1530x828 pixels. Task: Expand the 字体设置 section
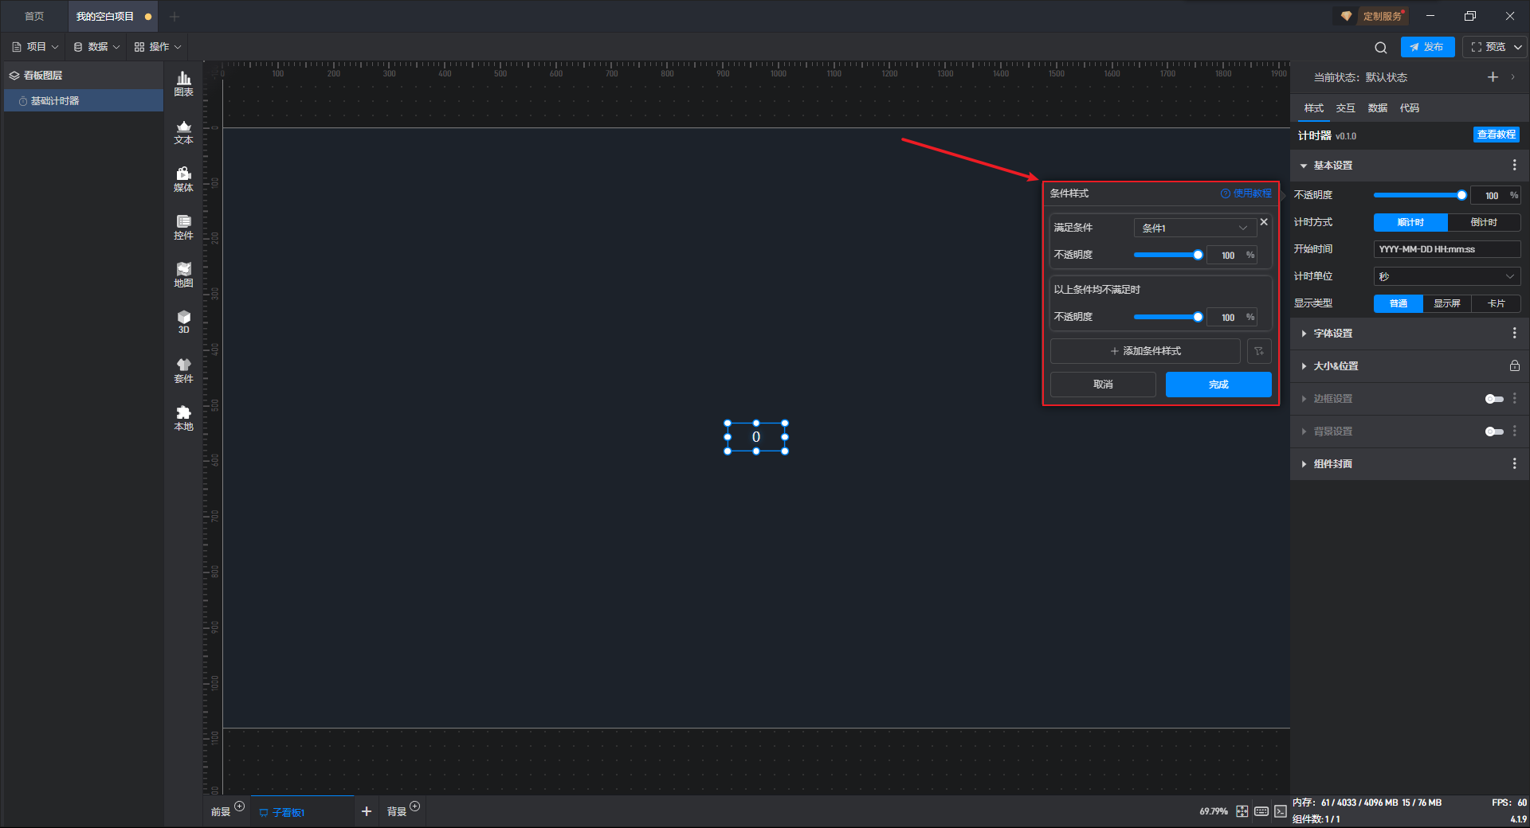(x=1304, y=334)
